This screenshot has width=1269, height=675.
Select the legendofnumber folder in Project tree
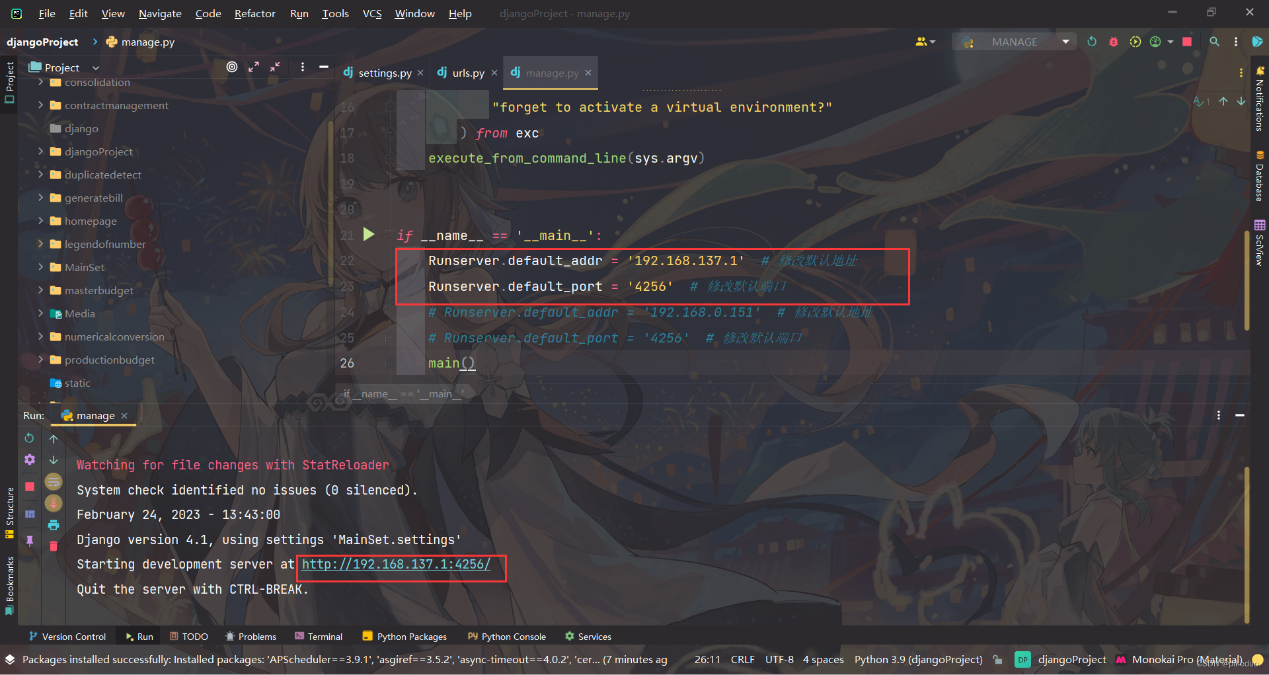click(105, 244)
